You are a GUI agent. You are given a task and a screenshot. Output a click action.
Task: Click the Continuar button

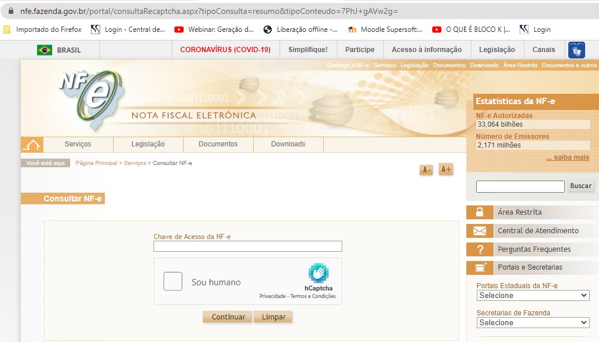(x=228, y=317)
